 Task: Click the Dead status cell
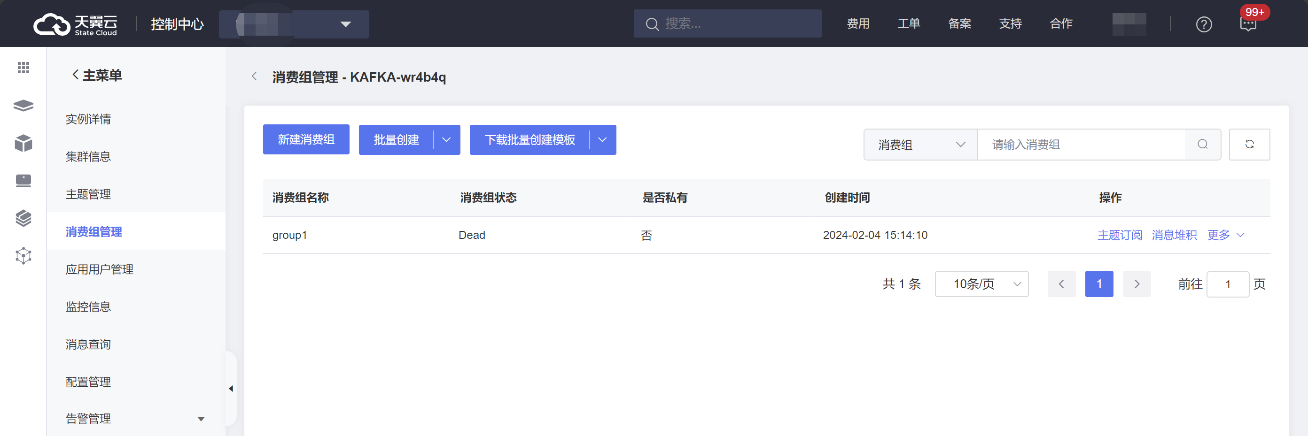point(472,235)
